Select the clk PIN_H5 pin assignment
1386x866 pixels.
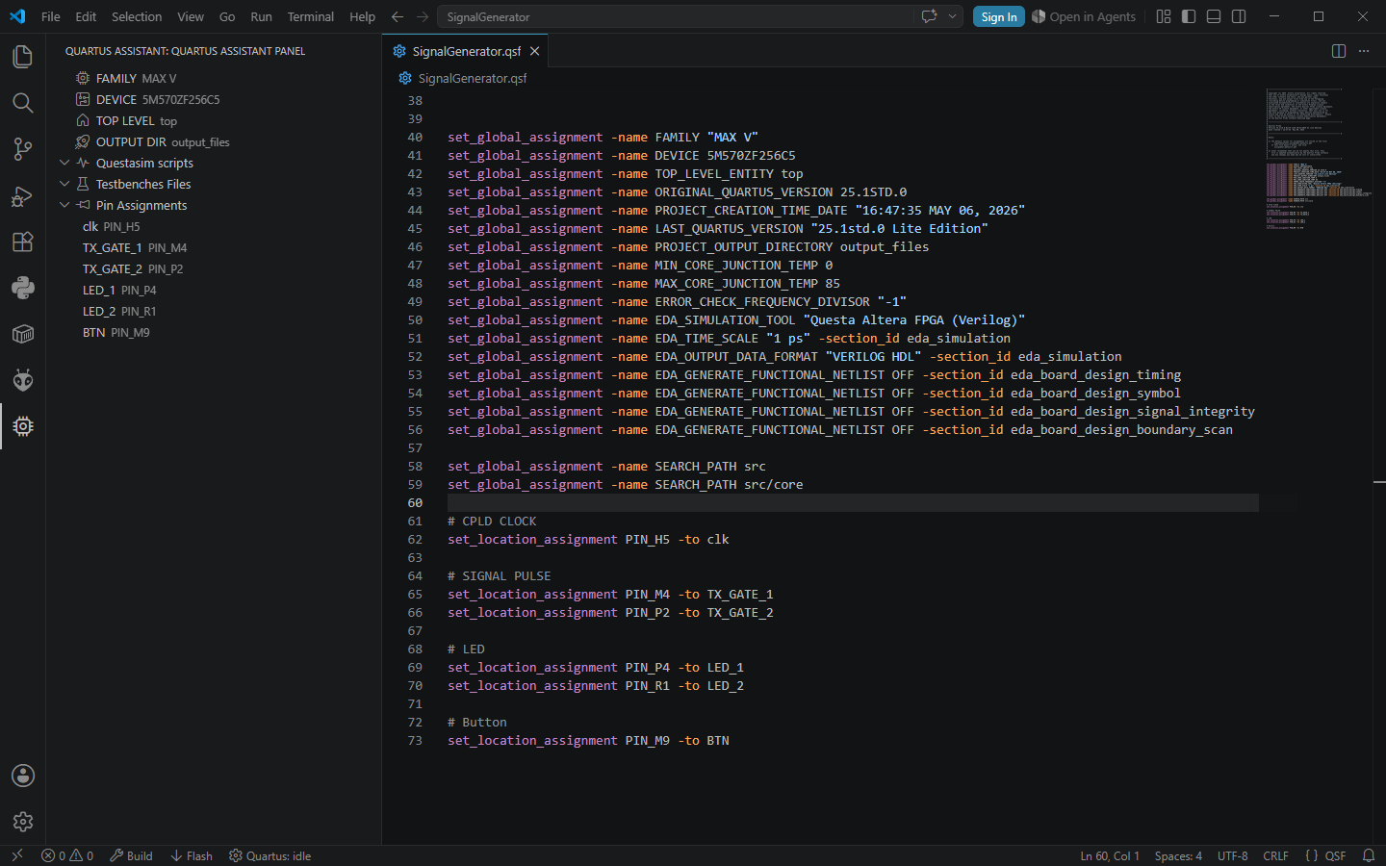tap(214, 226)
